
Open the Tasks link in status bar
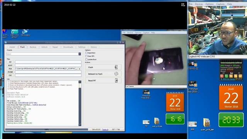coord(105,130)
